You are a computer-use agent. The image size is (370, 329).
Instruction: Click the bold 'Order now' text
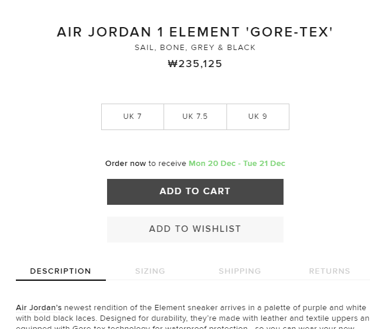click(125, 164)
